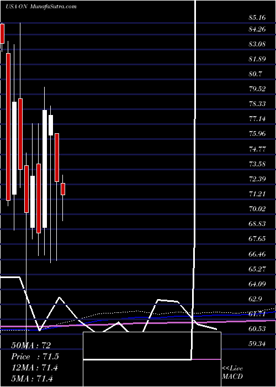This screenshot has width=276, height=387.
Task: Click the 61.71 price axis label
Action: 257,314
